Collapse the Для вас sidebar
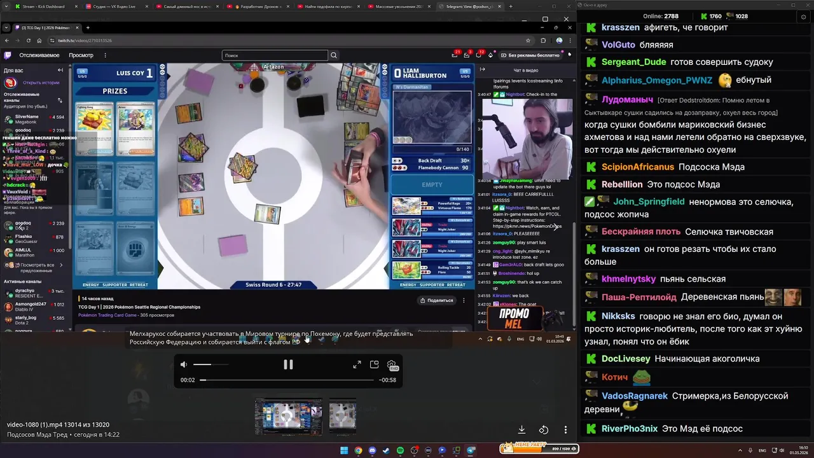The image size is (814, 458). pos(60,70)
